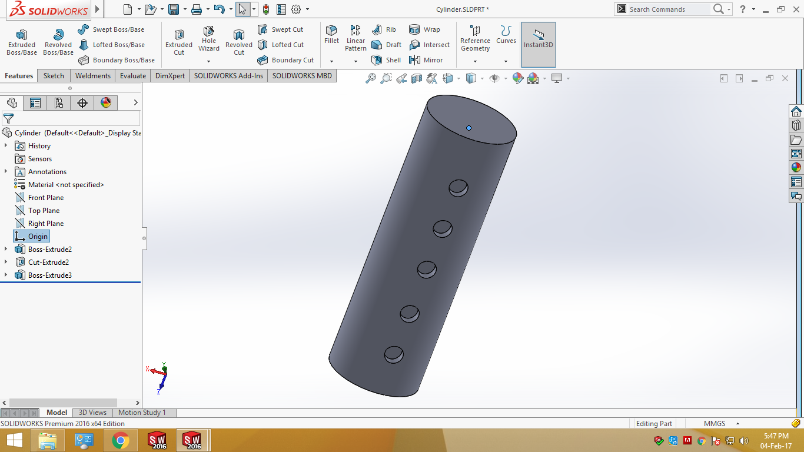
Task: Use the Intersect tool
Action: pos(429,45)
